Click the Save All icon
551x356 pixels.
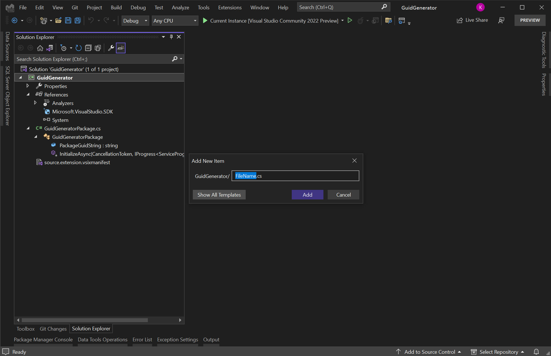coord(77,20)
